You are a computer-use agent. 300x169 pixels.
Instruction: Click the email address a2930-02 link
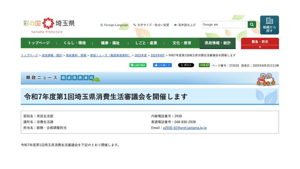coord(185,128)
